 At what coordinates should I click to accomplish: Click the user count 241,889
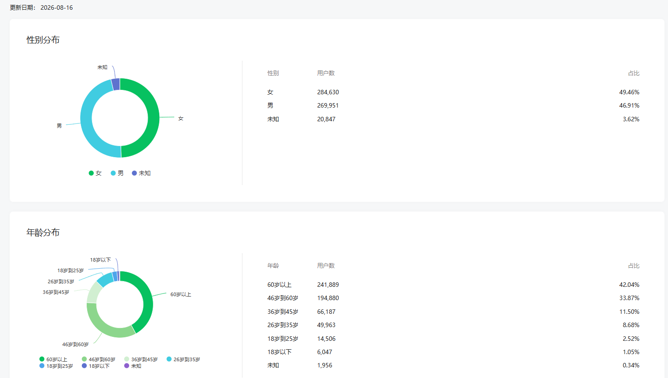pos(328,285)
